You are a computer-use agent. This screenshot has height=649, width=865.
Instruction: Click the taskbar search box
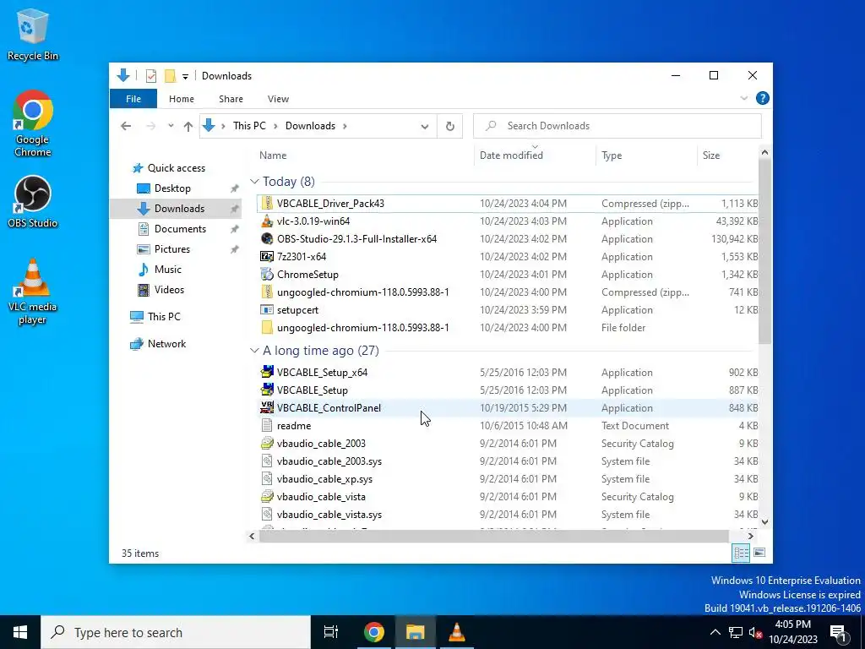[x=176, y=632]
